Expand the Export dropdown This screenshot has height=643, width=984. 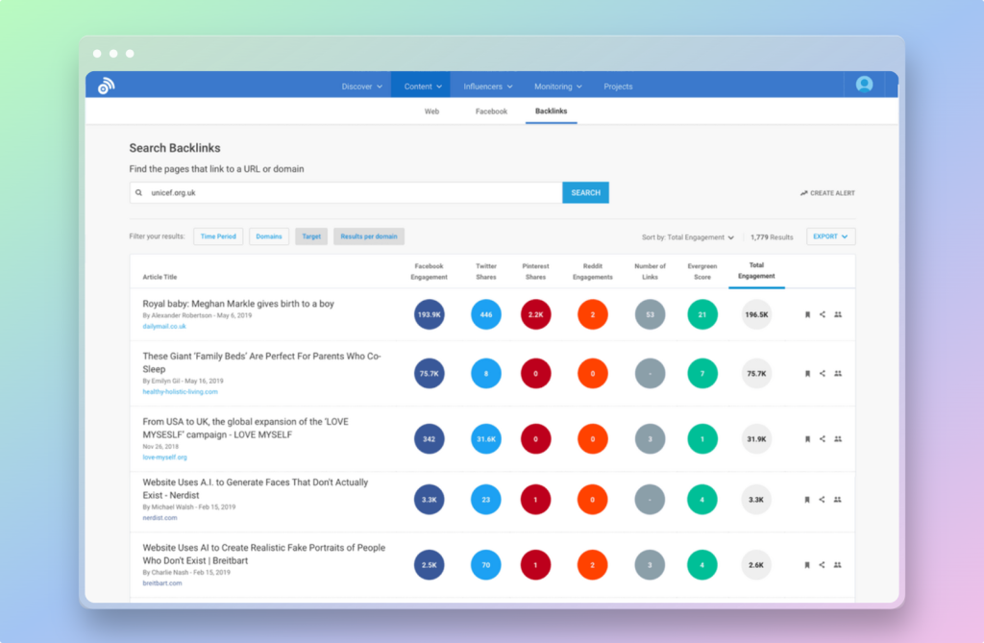[830, 236]
